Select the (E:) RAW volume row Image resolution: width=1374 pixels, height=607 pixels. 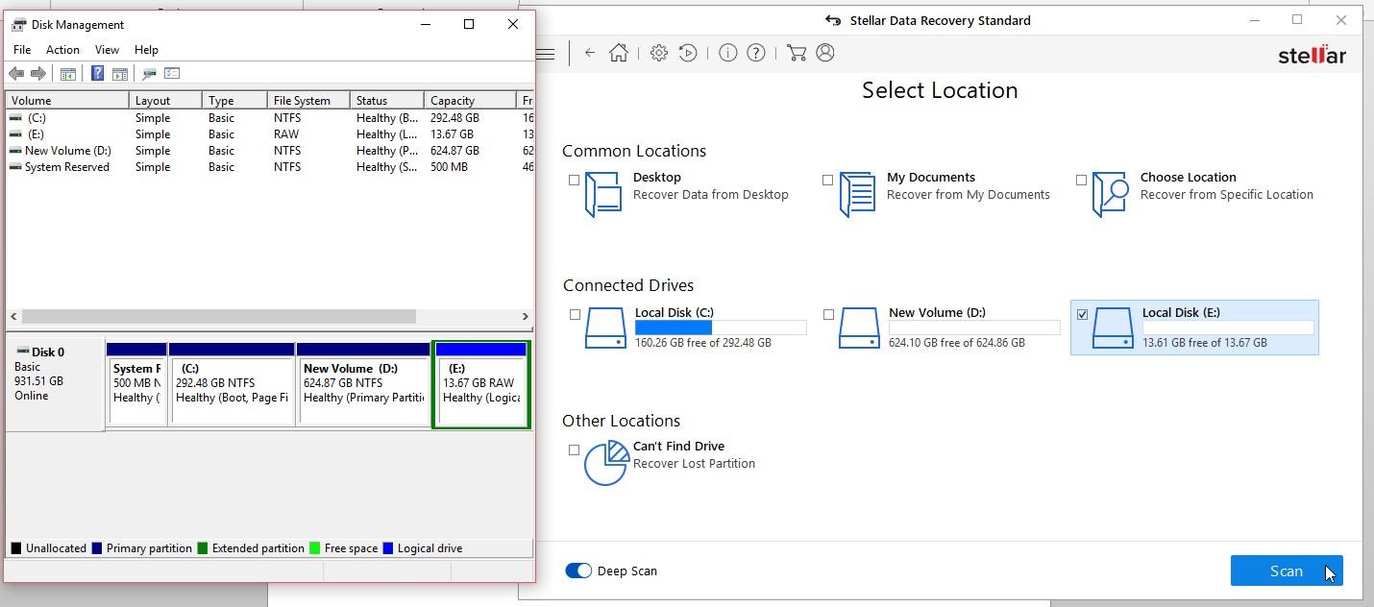click(x=269, y=134)
